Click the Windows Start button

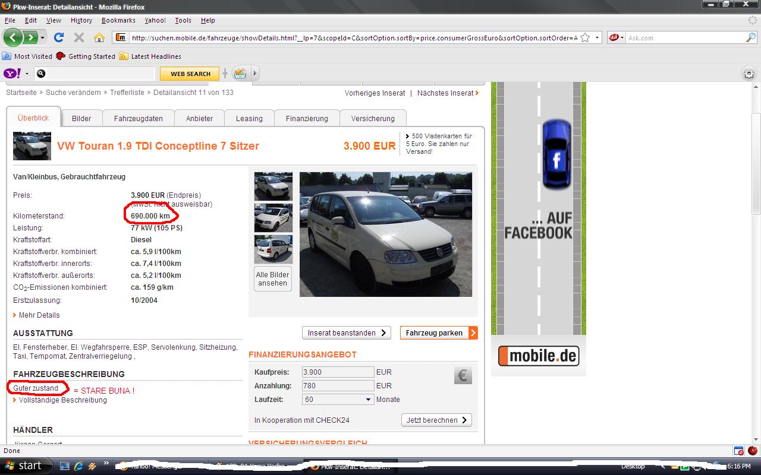click(x=23, y=465)
